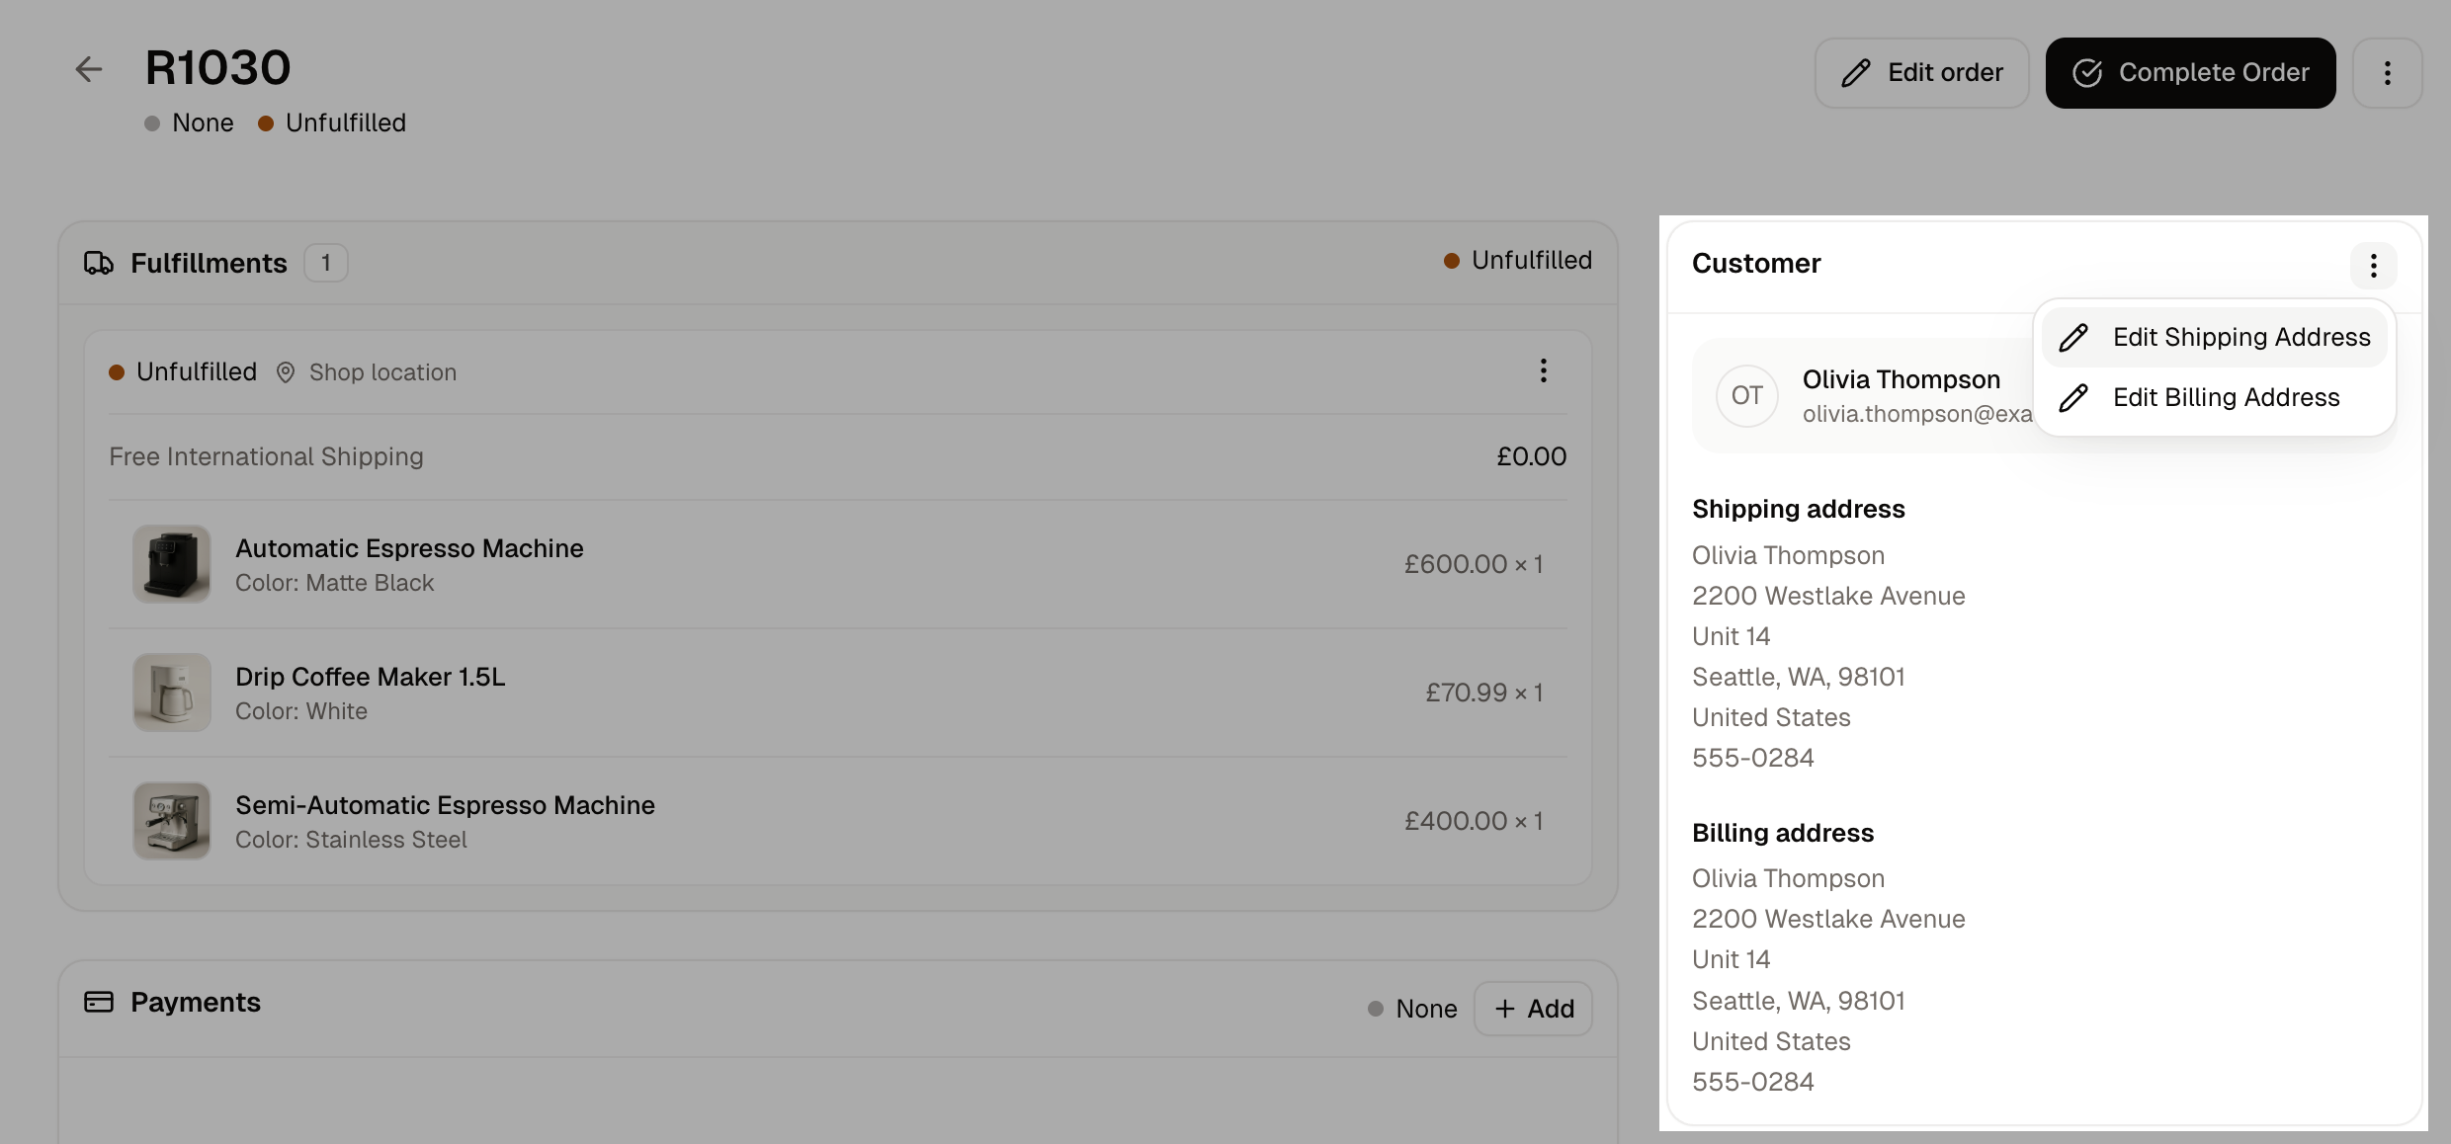The height and width of the screenshot is (1144, 2451).
Task: Click the Semi-Automatic Espresso Machine name
Action: tap(445, 805)
